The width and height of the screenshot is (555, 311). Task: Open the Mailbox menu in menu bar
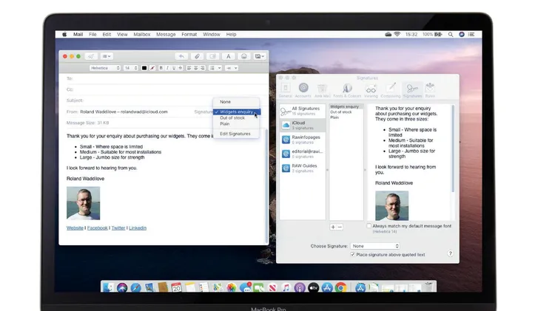142,34
